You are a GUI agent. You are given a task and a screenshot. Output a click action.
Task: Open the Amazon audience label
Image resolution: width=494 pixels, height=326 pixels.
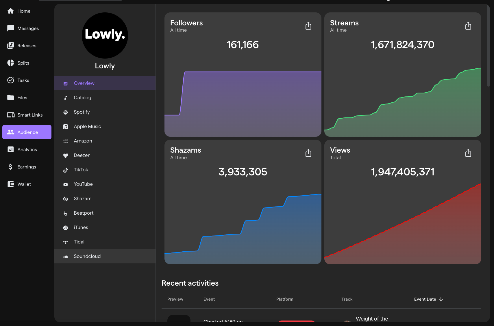coord(83,141)
